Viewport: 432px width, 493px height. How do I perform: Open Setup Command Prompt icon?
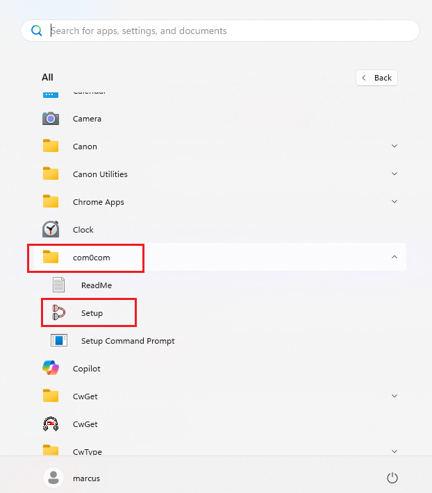pos(59,340)
